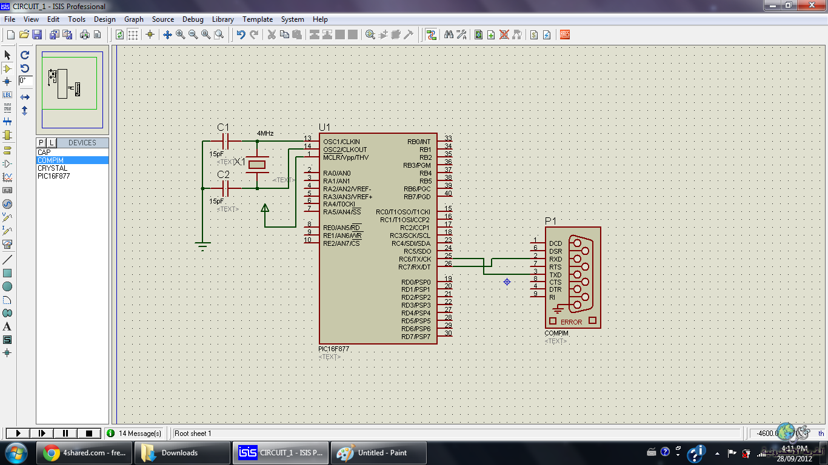The width and height of the screenshot is (828, 465).
Task: Open the 14 Message(s) simulation log
Action: pyautogui.click(x=134, y=433)
